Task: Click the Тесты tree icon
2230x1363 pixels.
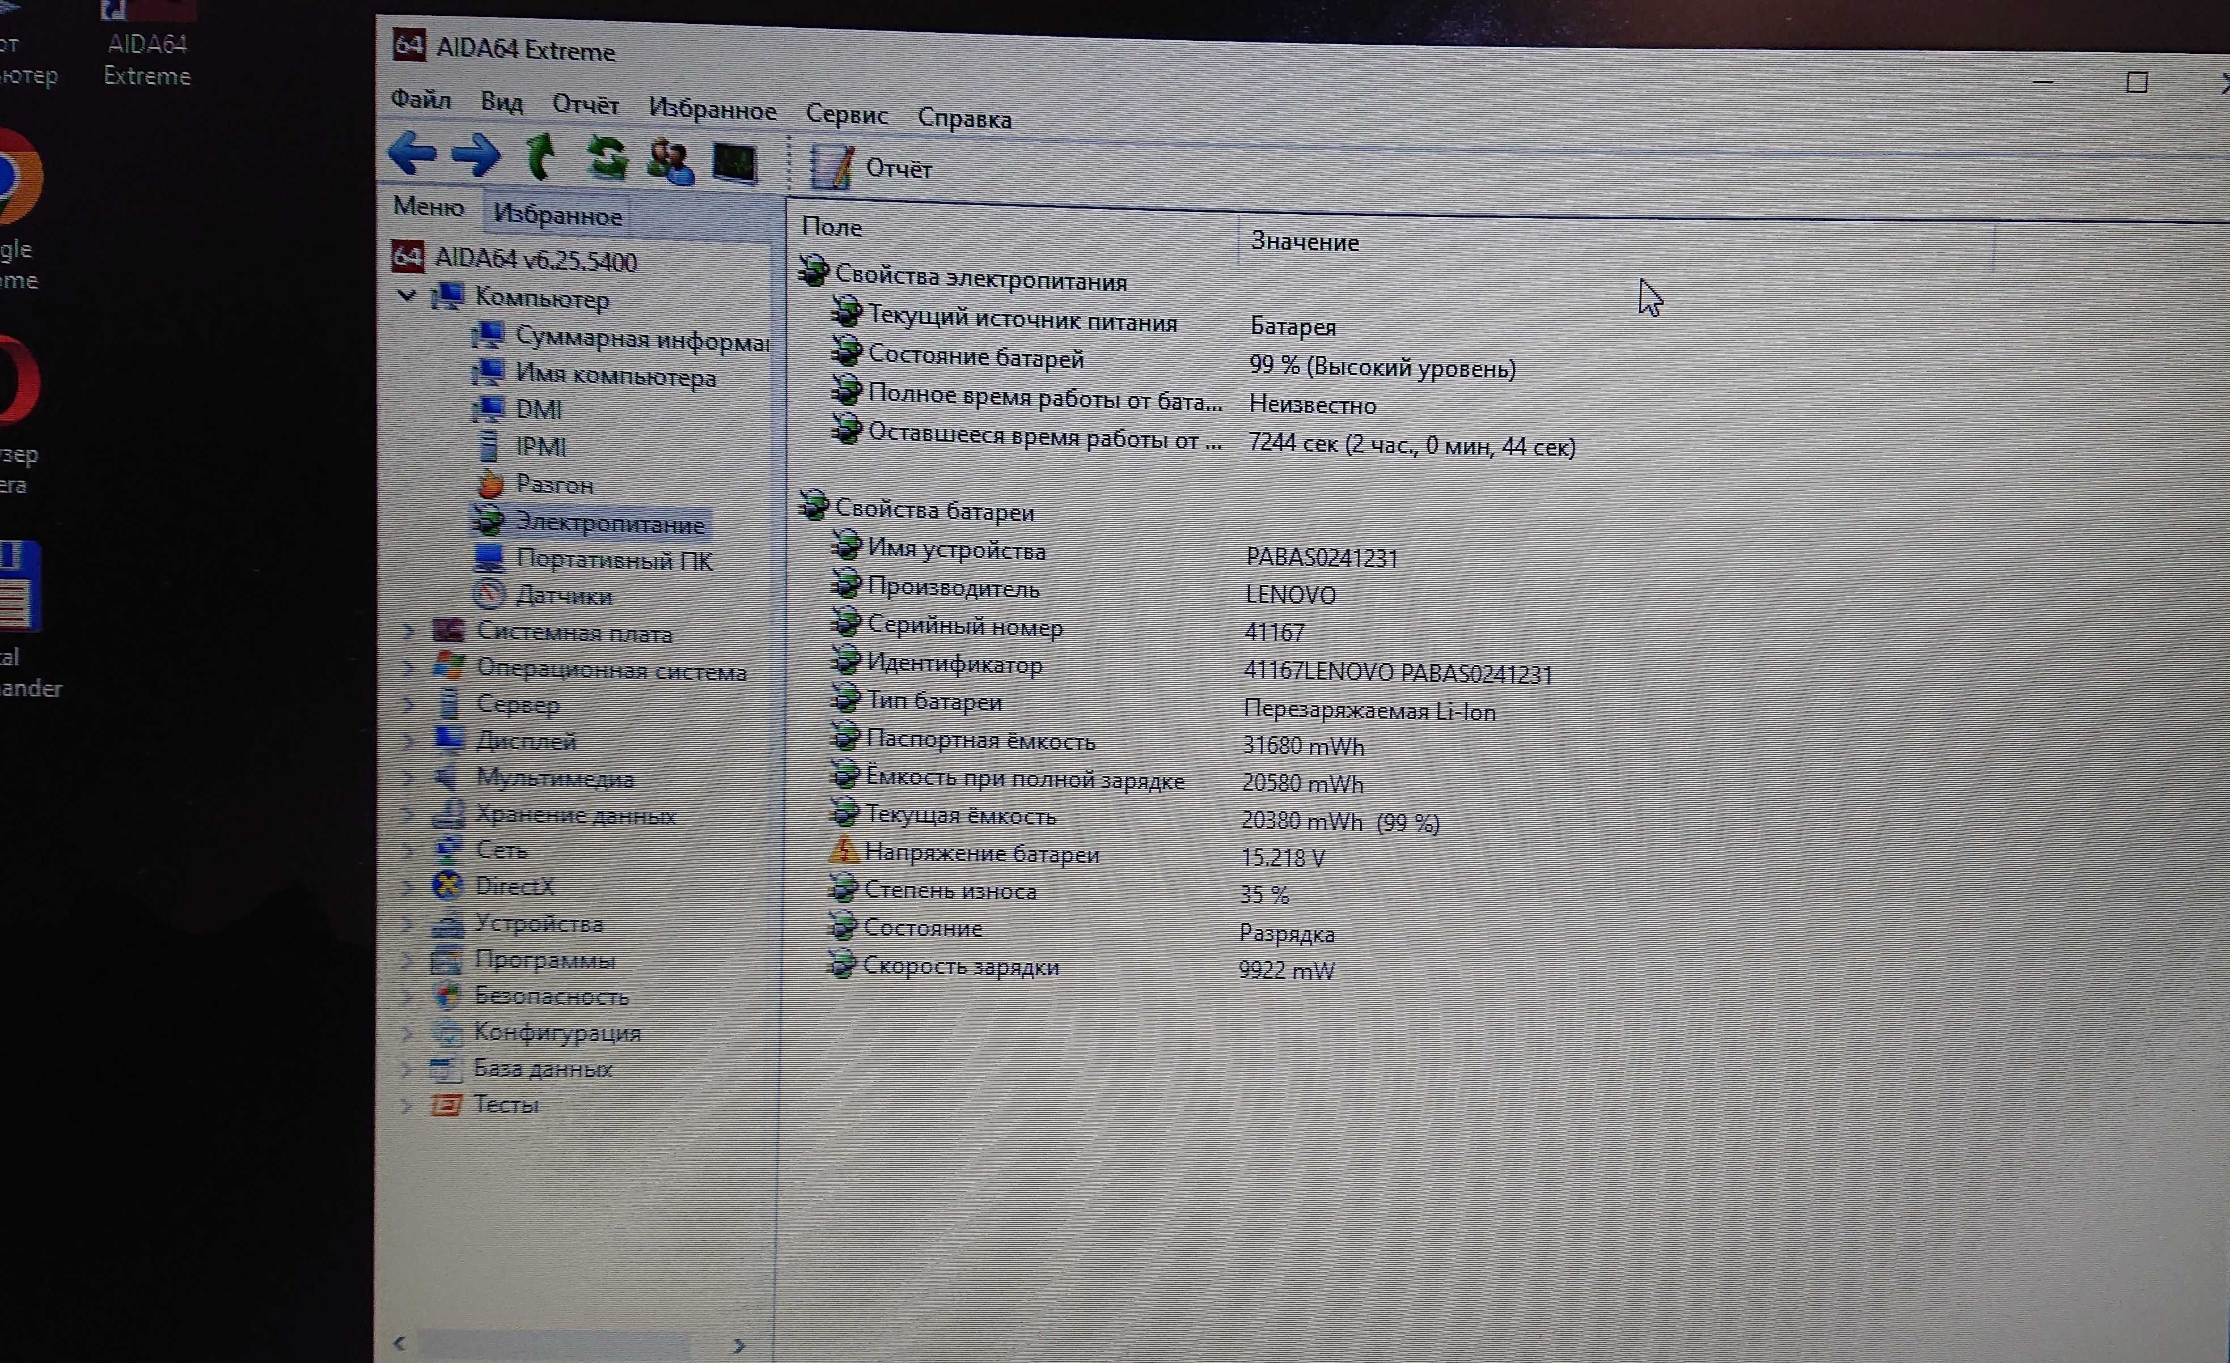Action: pyautogui.click(x=446, y=1105)
